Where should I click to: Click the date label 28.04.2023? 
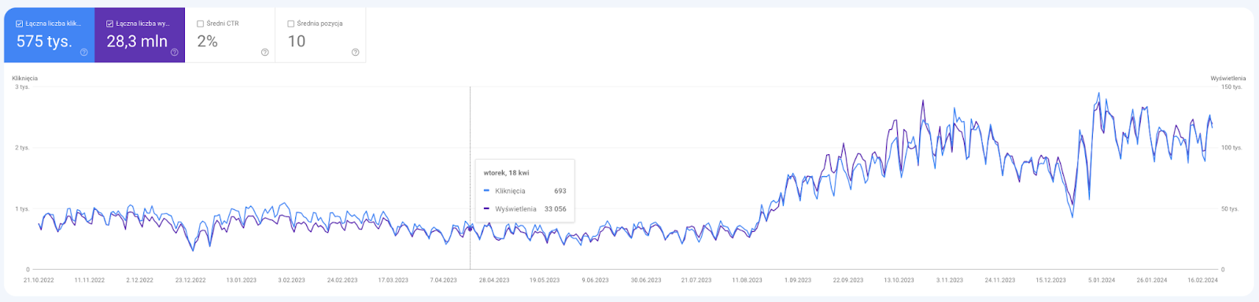click(x=494, y=280)
